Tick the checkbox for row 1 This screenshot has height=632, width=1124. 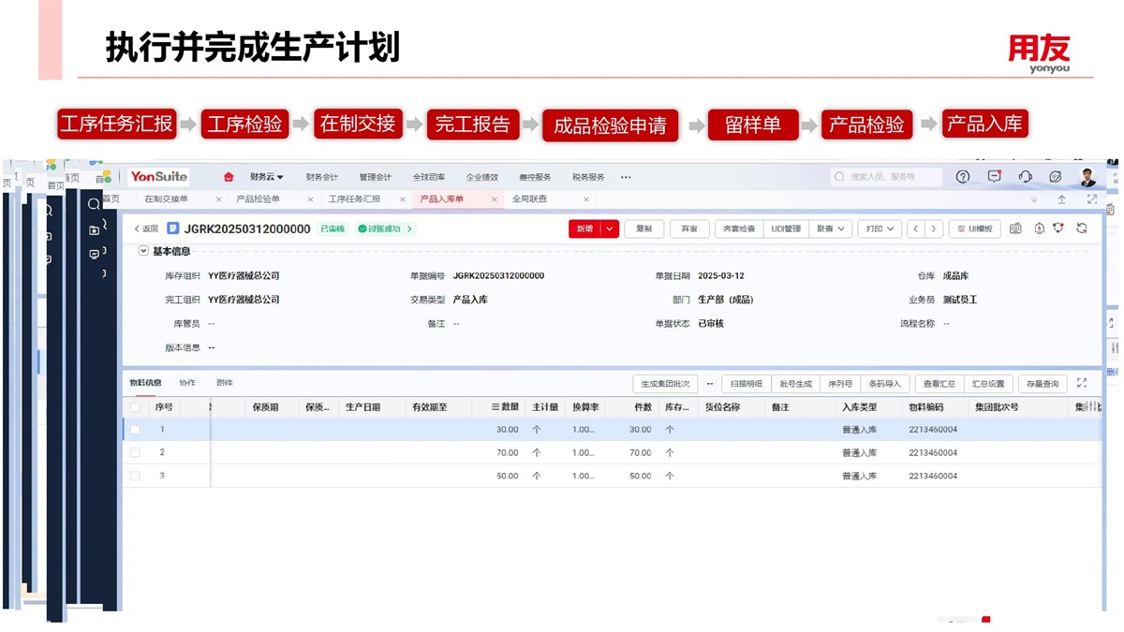[135, 430]
